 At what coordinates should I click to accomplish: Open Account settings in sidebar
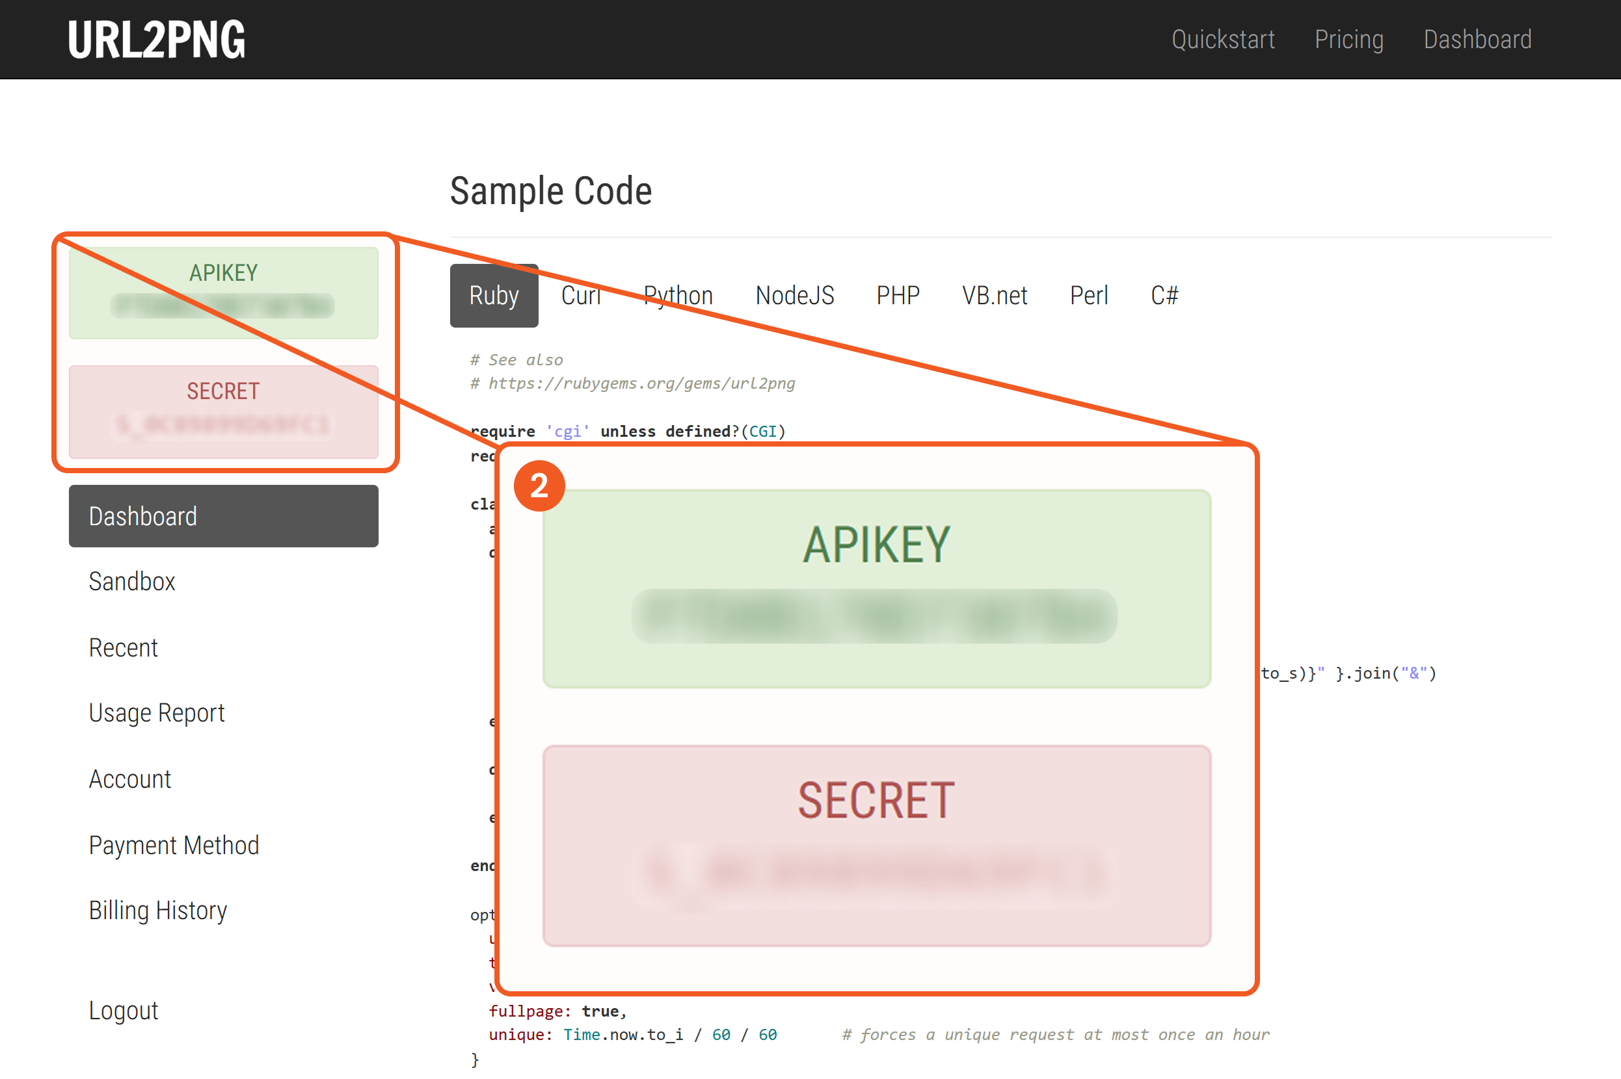tap(129, 779)
